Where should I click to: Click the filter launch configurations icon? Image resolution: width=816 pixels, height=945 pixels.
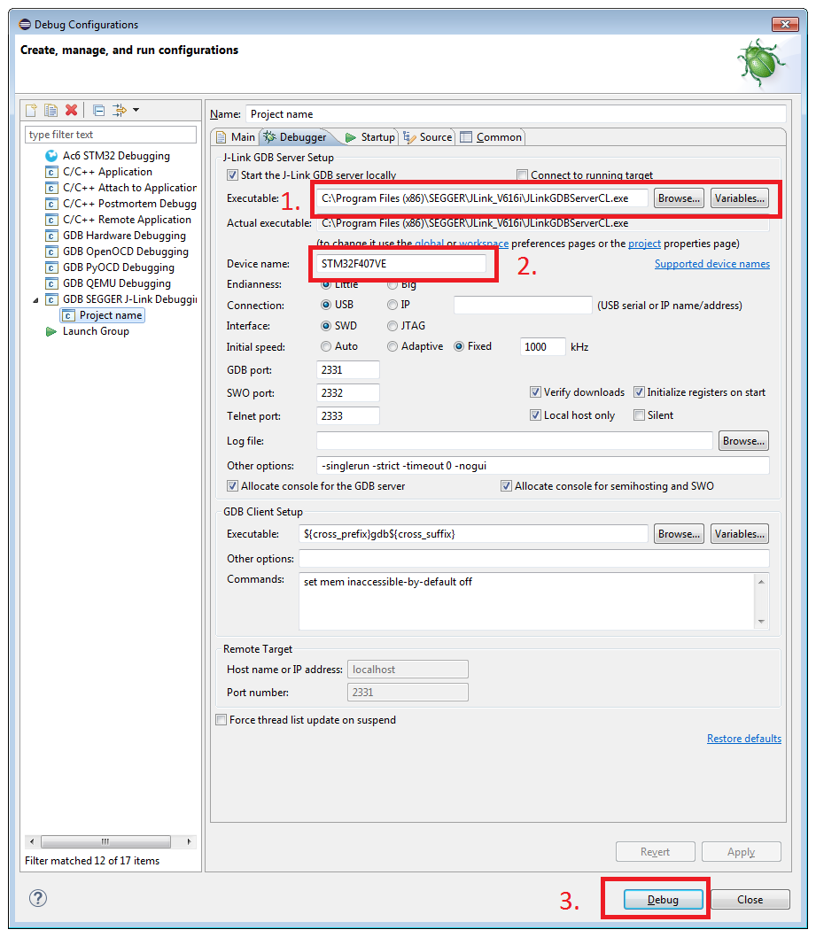pos(120,110)
